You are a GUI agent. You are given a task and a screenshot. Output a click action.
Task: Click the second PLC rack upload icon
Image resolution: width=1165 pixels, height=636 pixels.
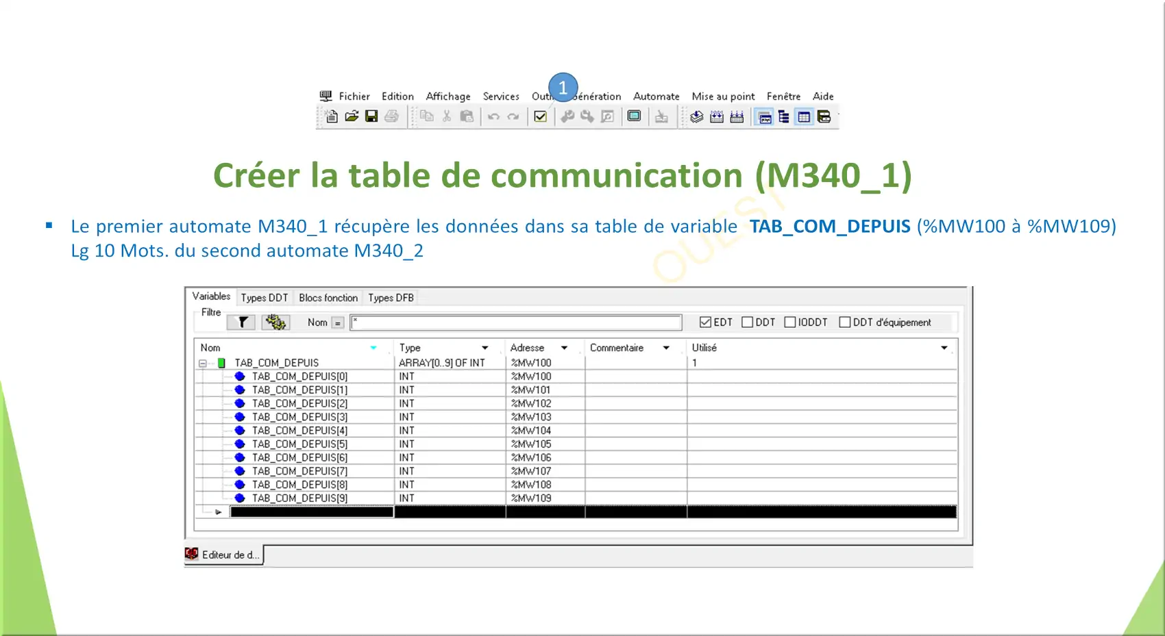(737, 117)
